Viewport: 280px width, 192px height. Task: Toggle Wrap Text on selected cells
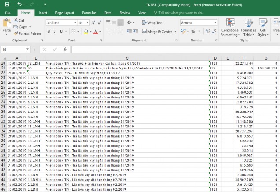click(152, 22)
